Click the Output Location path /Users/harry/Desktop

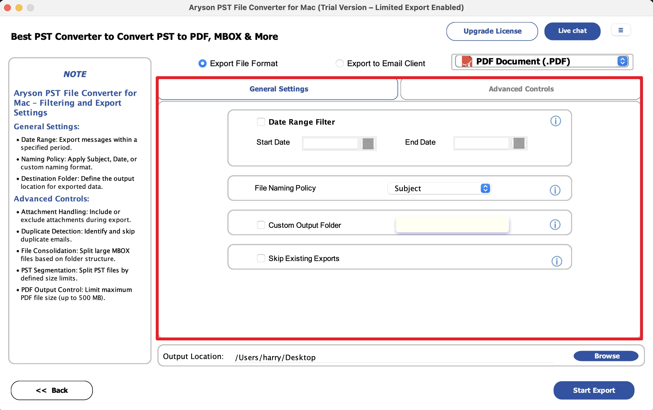pyautogui.click(x=393, y=358)
